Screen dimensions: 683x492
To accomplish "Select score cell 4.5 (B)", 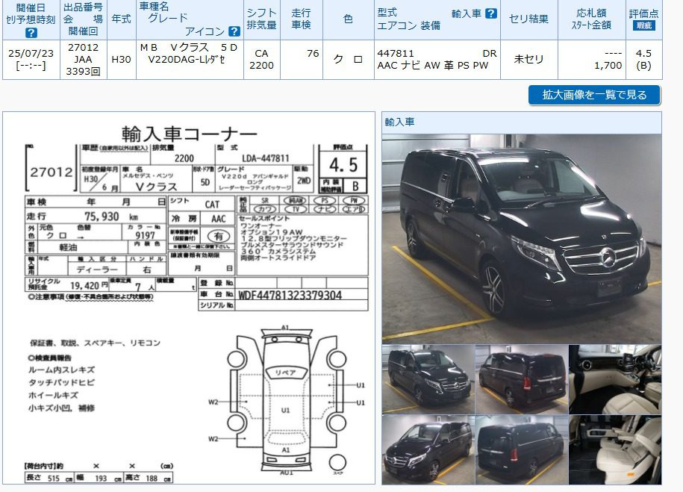I will (x=643, y=60).
